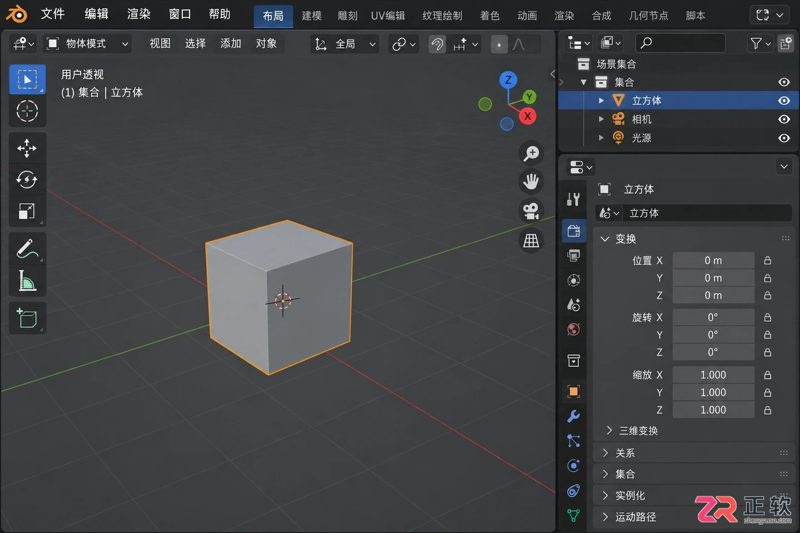The height and width of the screenshot is (533, 800).
Task: Select the Scale tool
Action: click(x=27, y=211)
